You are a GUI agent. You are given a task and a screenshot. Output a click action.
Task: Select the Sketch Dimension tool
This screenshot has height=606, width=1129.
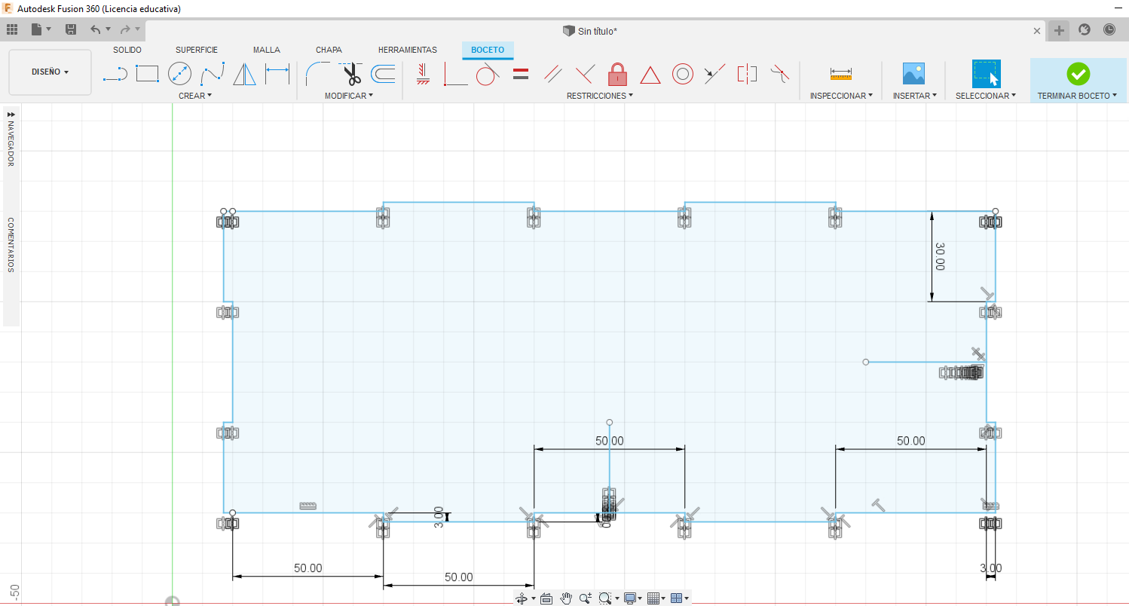point(277,74)
